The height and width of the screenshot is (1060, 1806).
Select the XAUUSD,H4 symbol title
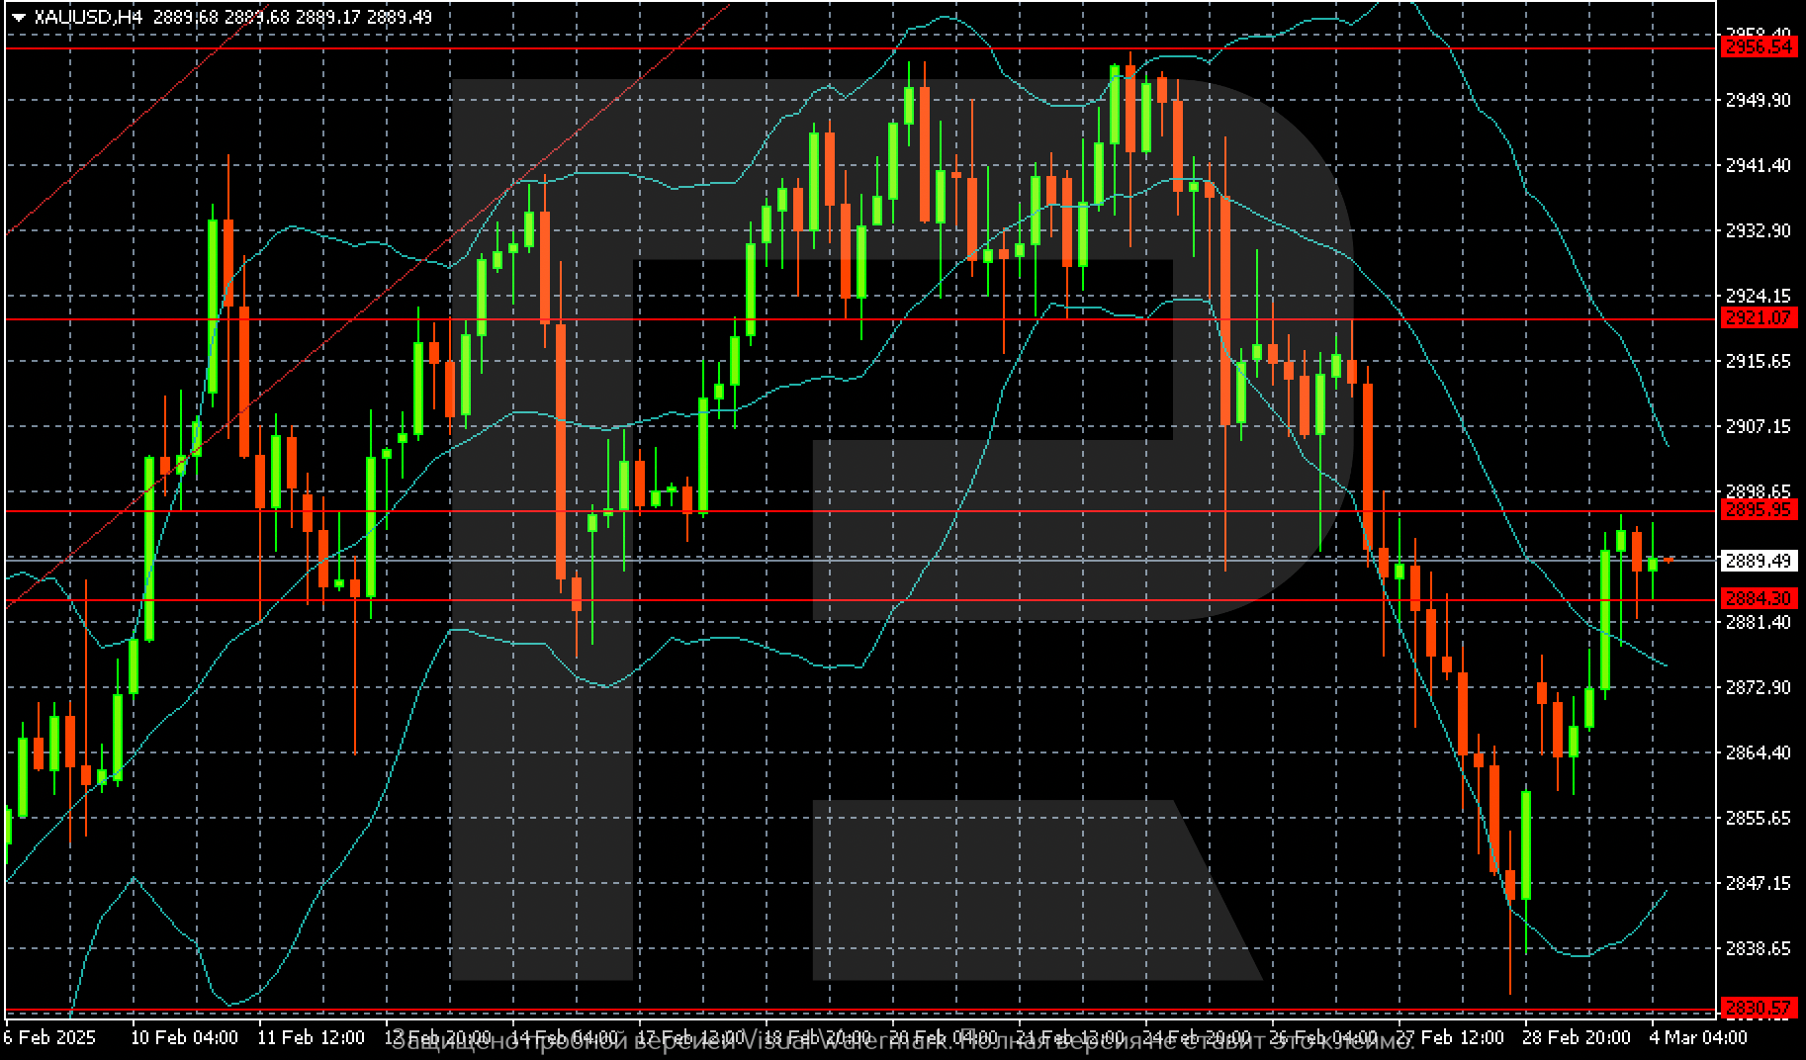[88, 17]
